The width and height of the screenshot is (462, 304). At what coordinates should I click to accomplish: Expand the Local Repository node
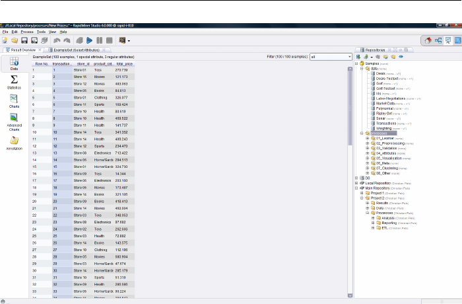[x=357, y=182]
